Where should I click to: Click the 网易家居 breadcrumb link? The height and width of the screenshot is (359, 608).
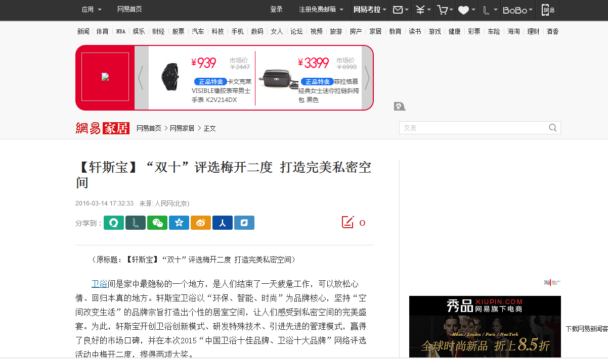tap(182, 128)
